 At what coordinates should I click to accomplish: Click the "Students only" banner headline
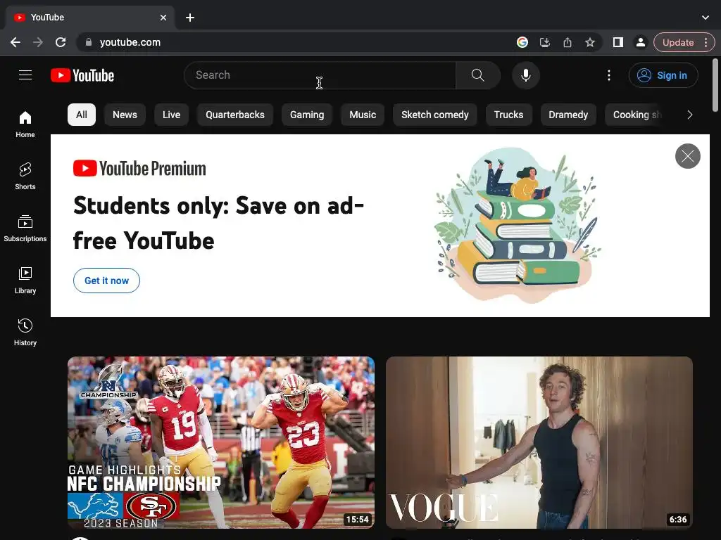[x=218, y=223]
